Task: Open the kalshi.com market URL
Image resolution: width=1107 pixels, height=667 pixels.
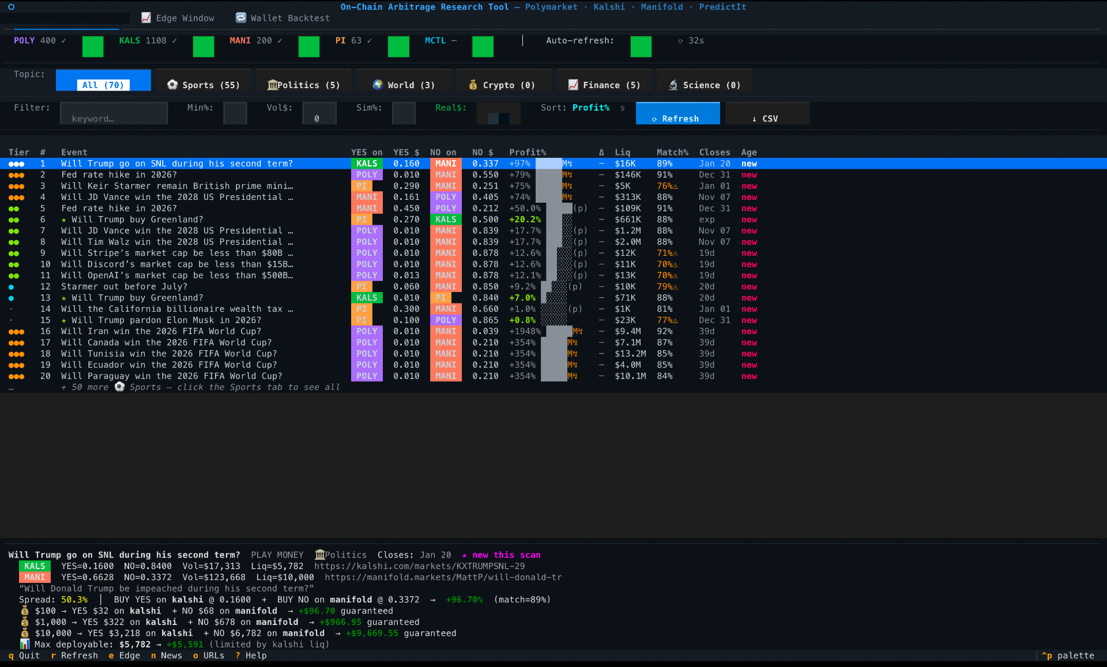Action: (x=420, y=566)
